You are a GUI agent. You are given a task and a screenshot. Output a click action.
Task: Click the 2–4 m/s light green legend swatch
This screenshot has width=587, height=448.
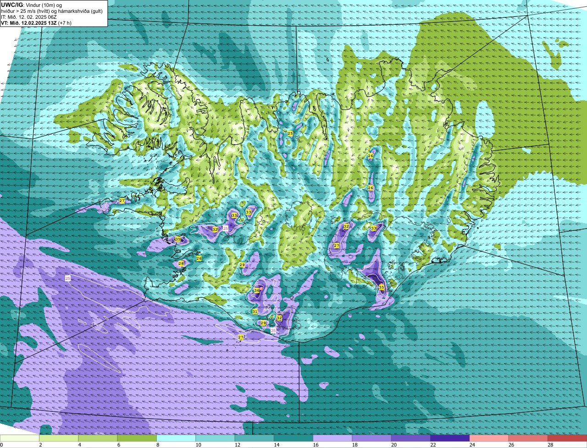[x=59, y=438]
